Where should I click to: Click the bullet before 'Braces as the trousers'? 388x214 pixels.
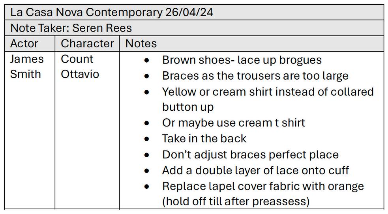tap(147, 76)
